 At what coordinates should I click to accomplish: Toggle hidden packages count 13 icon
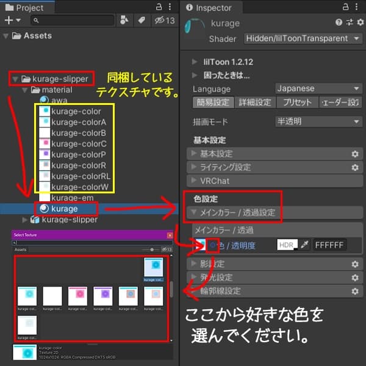165,20
